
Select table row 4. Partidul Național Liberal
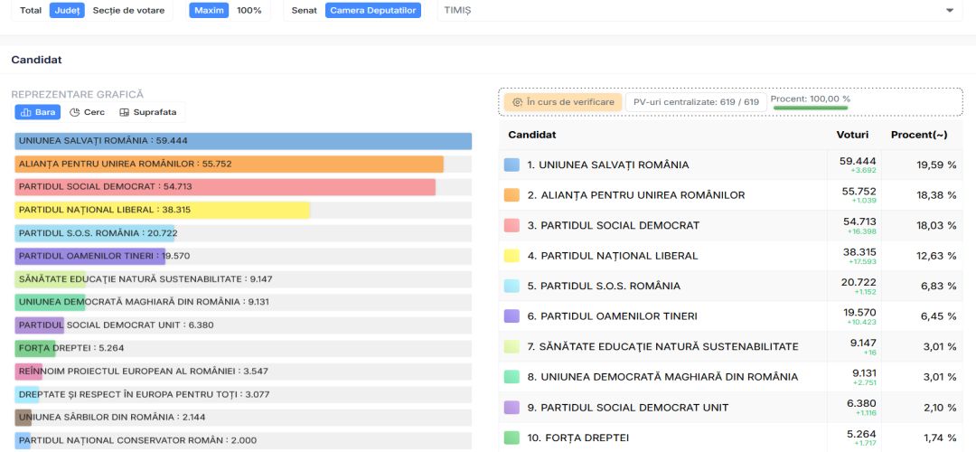coord(731,256)
